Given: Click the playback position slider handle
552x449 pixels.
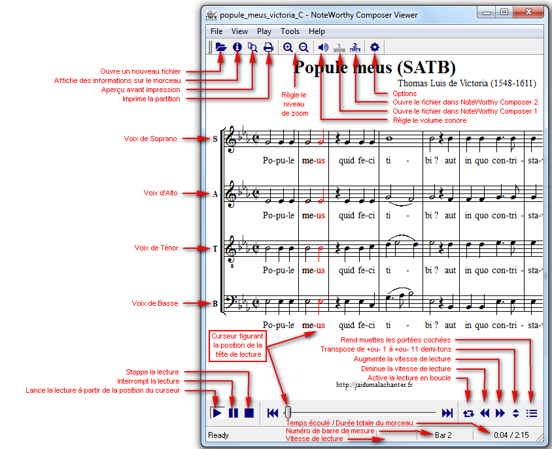Looking at the screenshot, I should [288, 412].
